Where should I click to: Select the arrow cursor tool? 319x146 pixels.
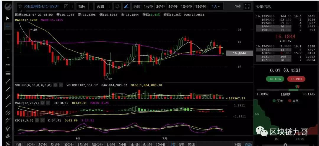(x=8, y=19)
